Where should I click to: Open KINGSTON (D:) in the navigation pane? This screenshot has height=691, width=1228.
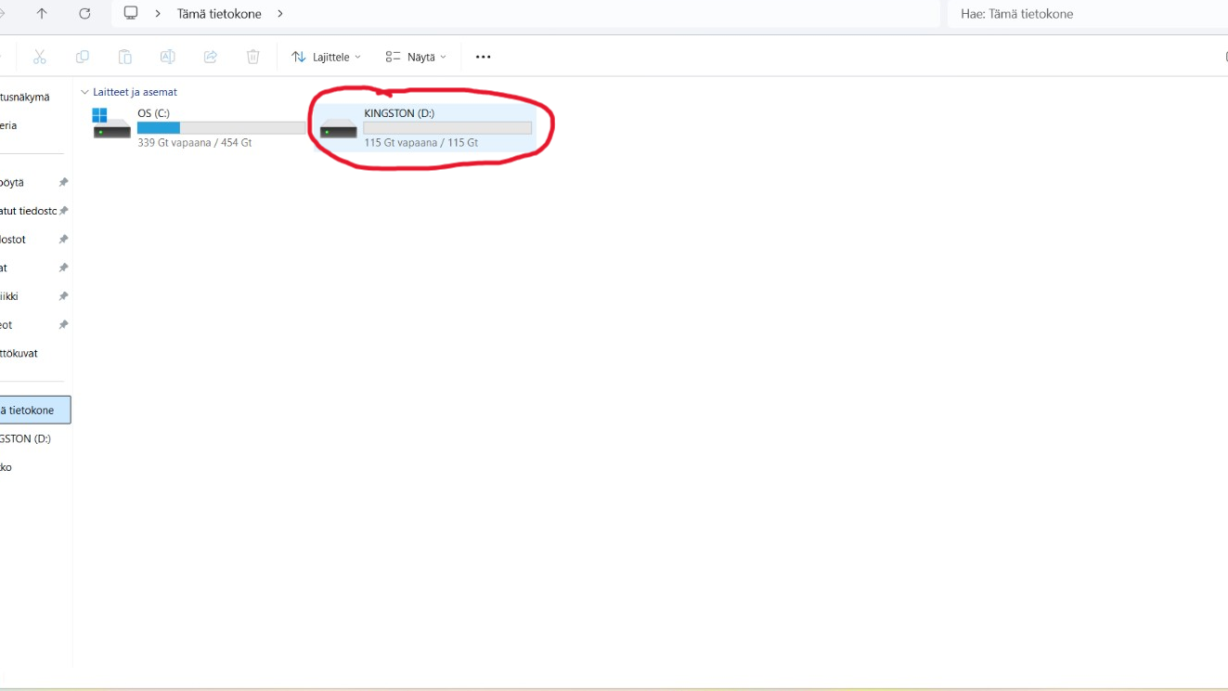[x=25, y=438]
